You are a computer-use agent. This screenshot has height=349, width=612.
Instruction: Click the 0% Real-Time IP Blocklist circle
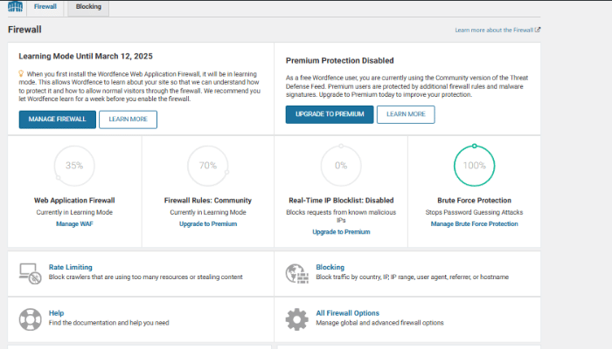coord(341,166)
